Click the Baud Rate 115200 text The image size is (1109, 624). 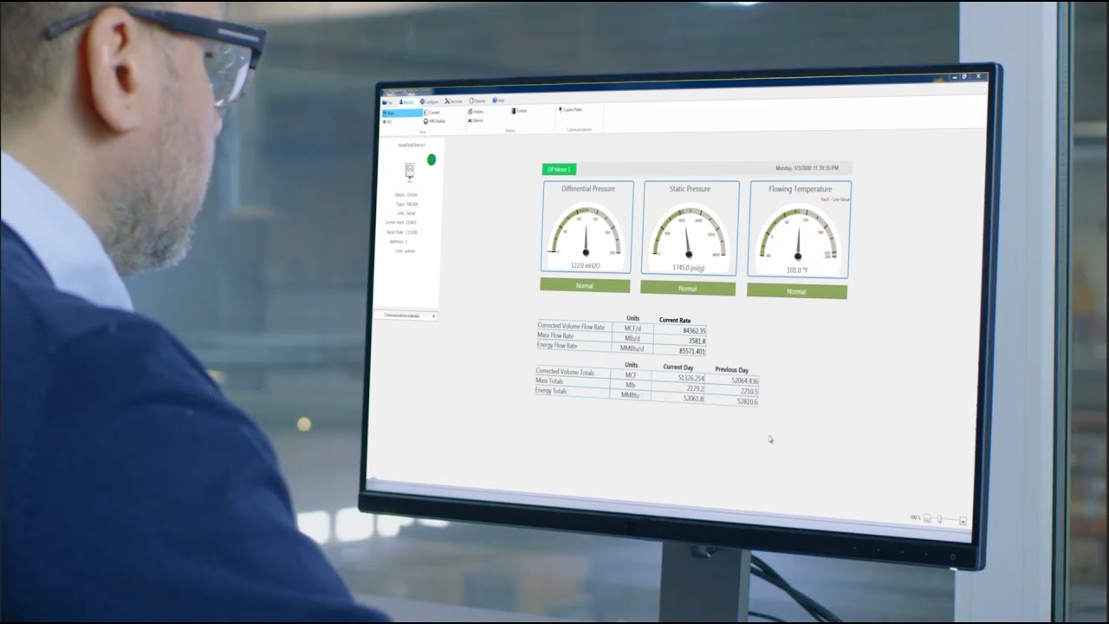point(401,232)
